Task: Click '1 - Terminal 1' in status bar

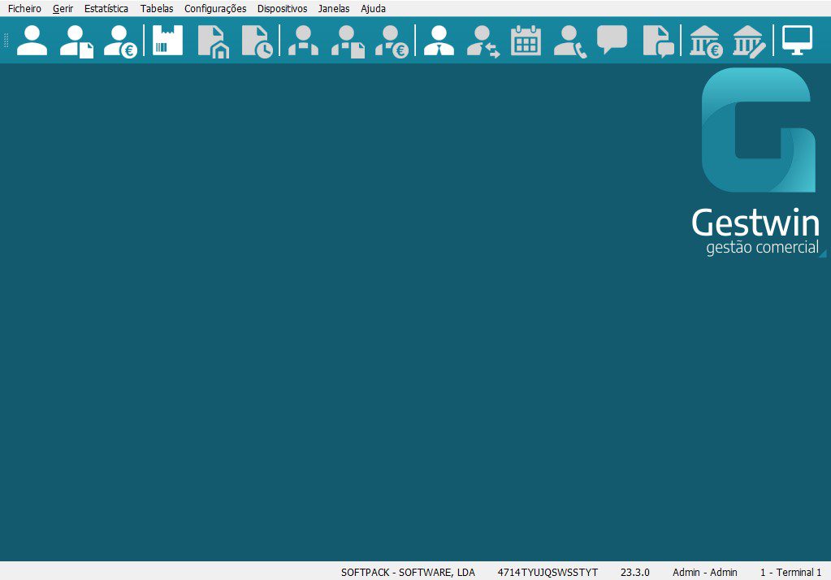Action: coord(790,573)
